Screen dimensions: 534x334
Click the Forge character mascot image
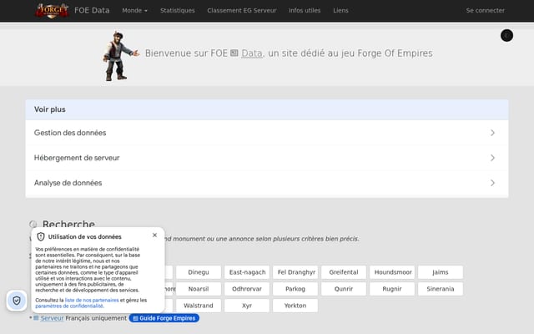[x=120, y=56]
